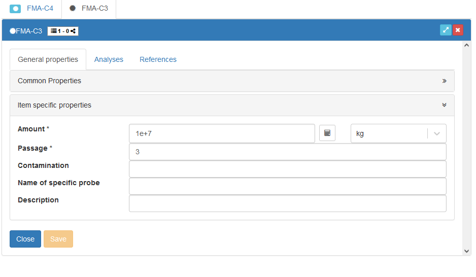Focus the Contamination text field

[x=287, y=169]
